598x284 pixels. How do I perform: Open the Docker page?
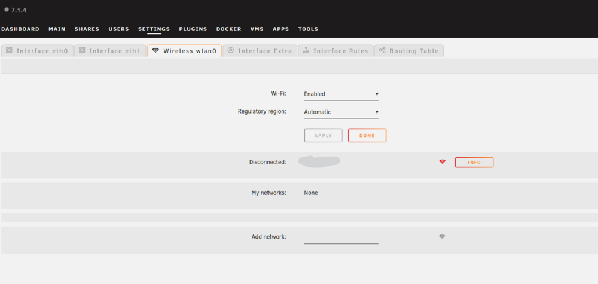[229, 29]
